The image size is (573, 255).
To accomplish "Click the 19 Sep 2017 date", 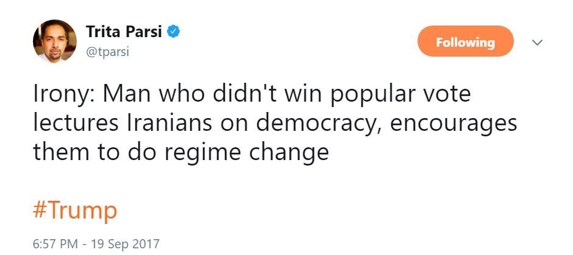I will [126, 244].
